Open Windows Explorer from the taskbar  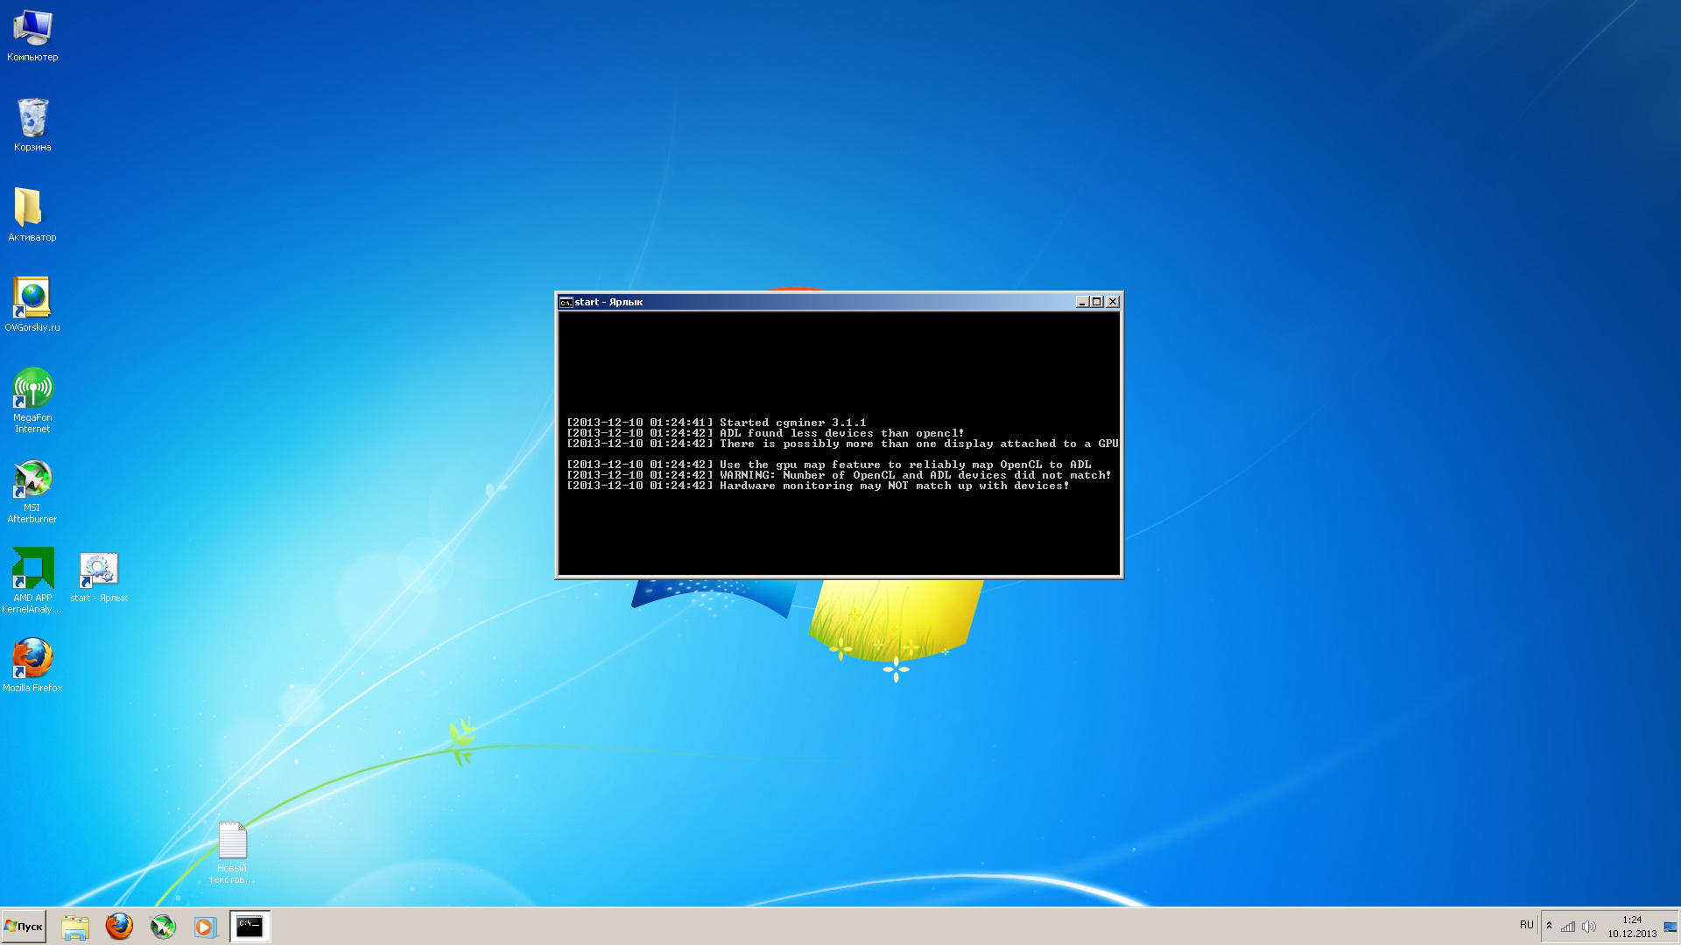coord(75,927)
